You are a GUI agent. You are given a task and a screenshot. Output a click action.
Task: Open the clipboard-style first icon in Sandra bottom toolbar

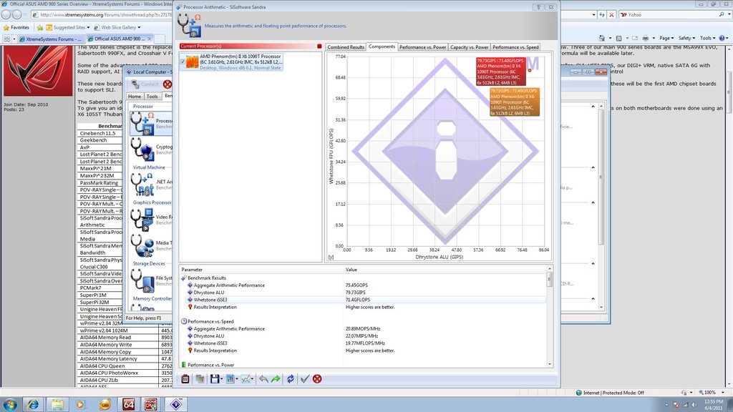click(x=185, y=379)
